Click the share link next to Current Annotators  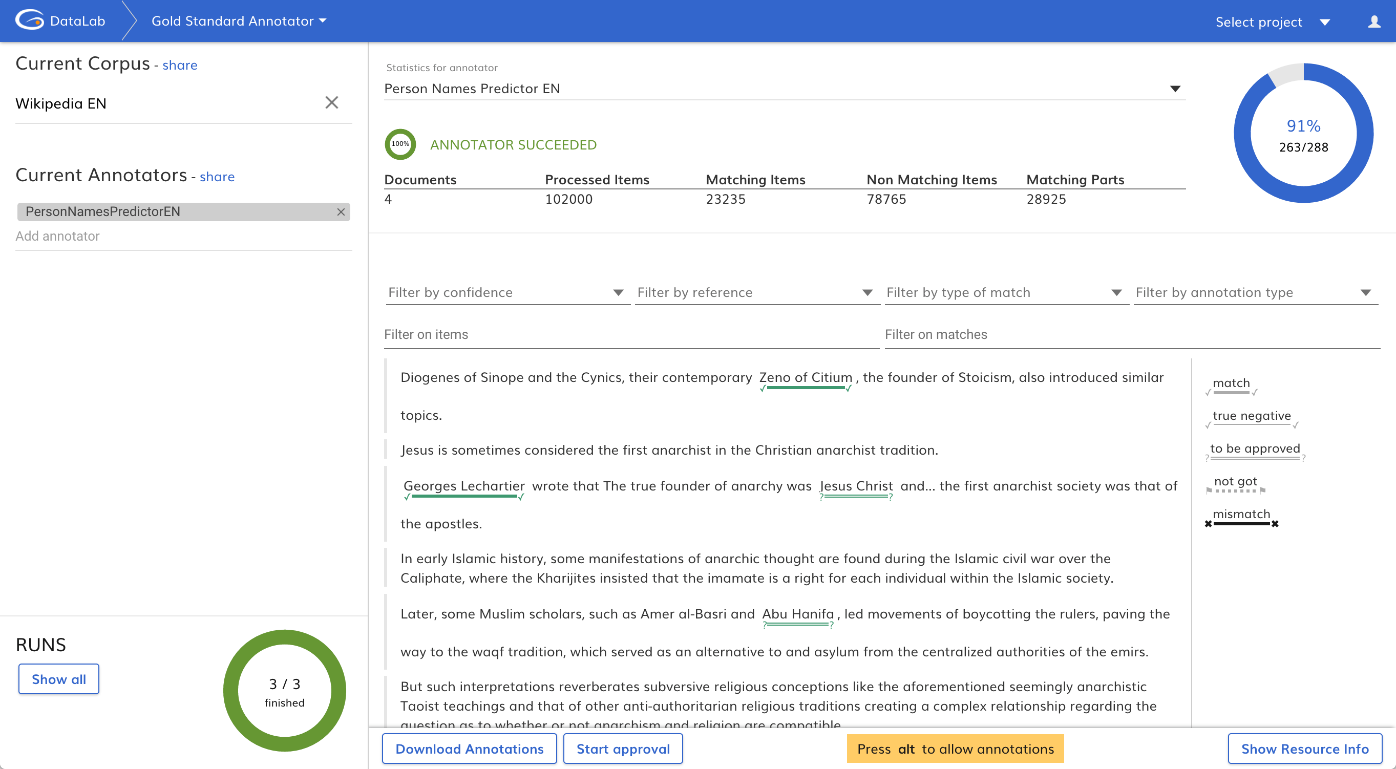[217, 177]
